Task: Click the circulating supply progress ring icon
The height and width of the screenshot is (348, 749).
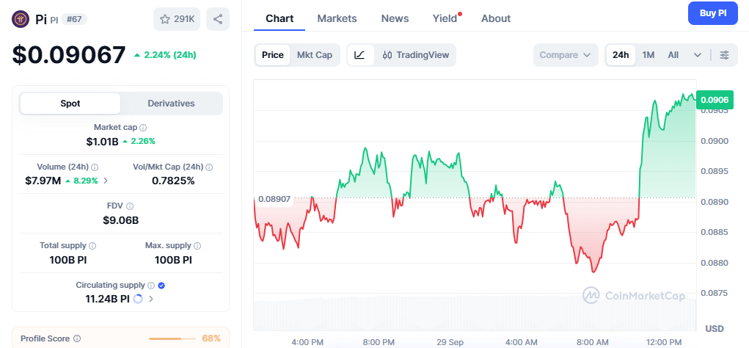Action: coord(138,300)
